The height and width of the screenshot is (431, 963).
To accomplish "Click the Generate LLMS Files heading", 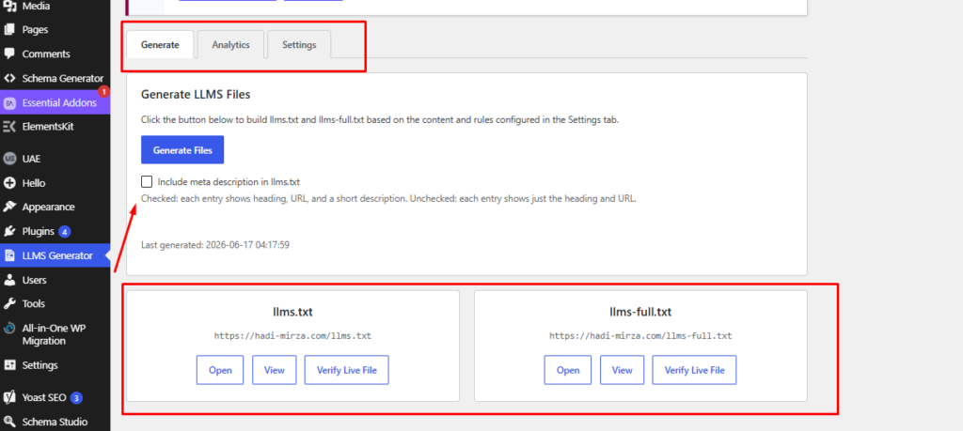I will (196, 95).
